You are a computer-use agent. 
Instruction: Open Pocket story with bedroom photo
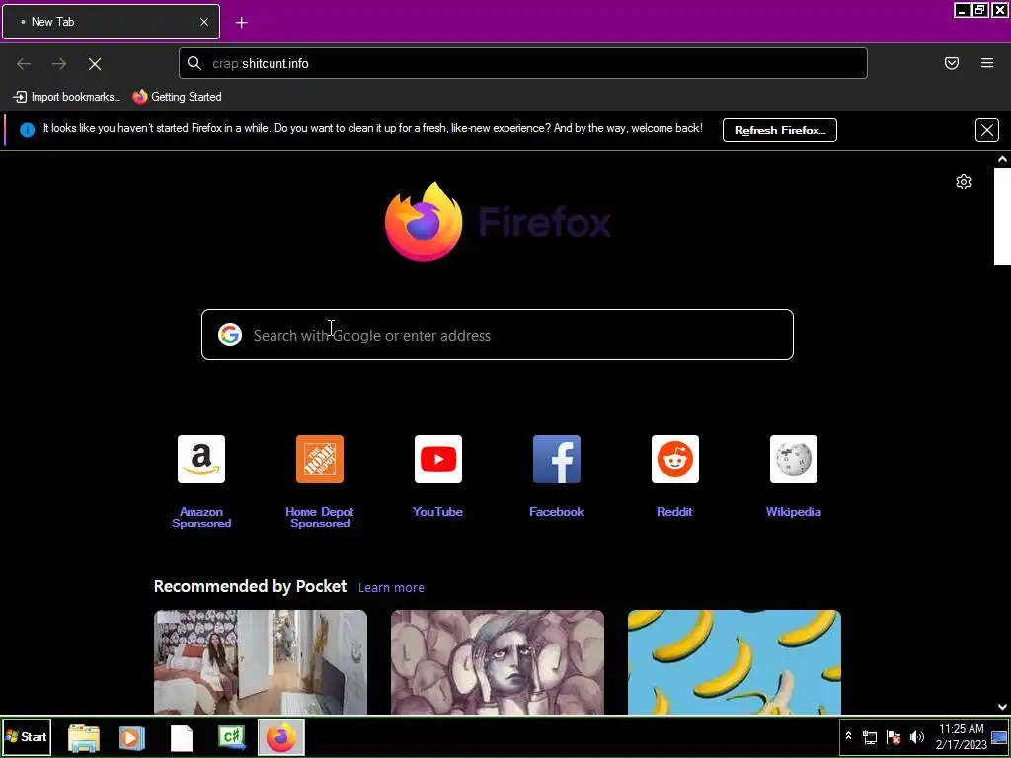click(x=261, y=662)
